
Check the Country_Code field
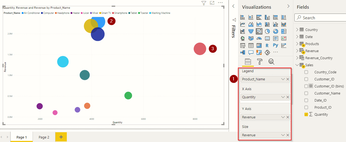click(x=306, y=72)
